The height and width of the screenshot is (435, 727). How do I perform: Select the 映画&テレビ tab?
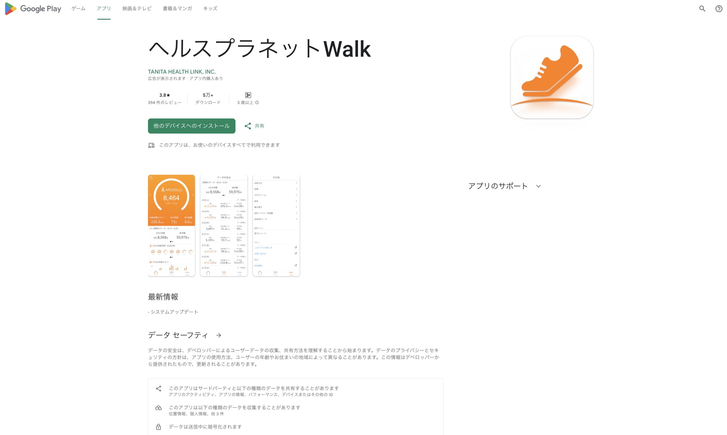(137, 9)
